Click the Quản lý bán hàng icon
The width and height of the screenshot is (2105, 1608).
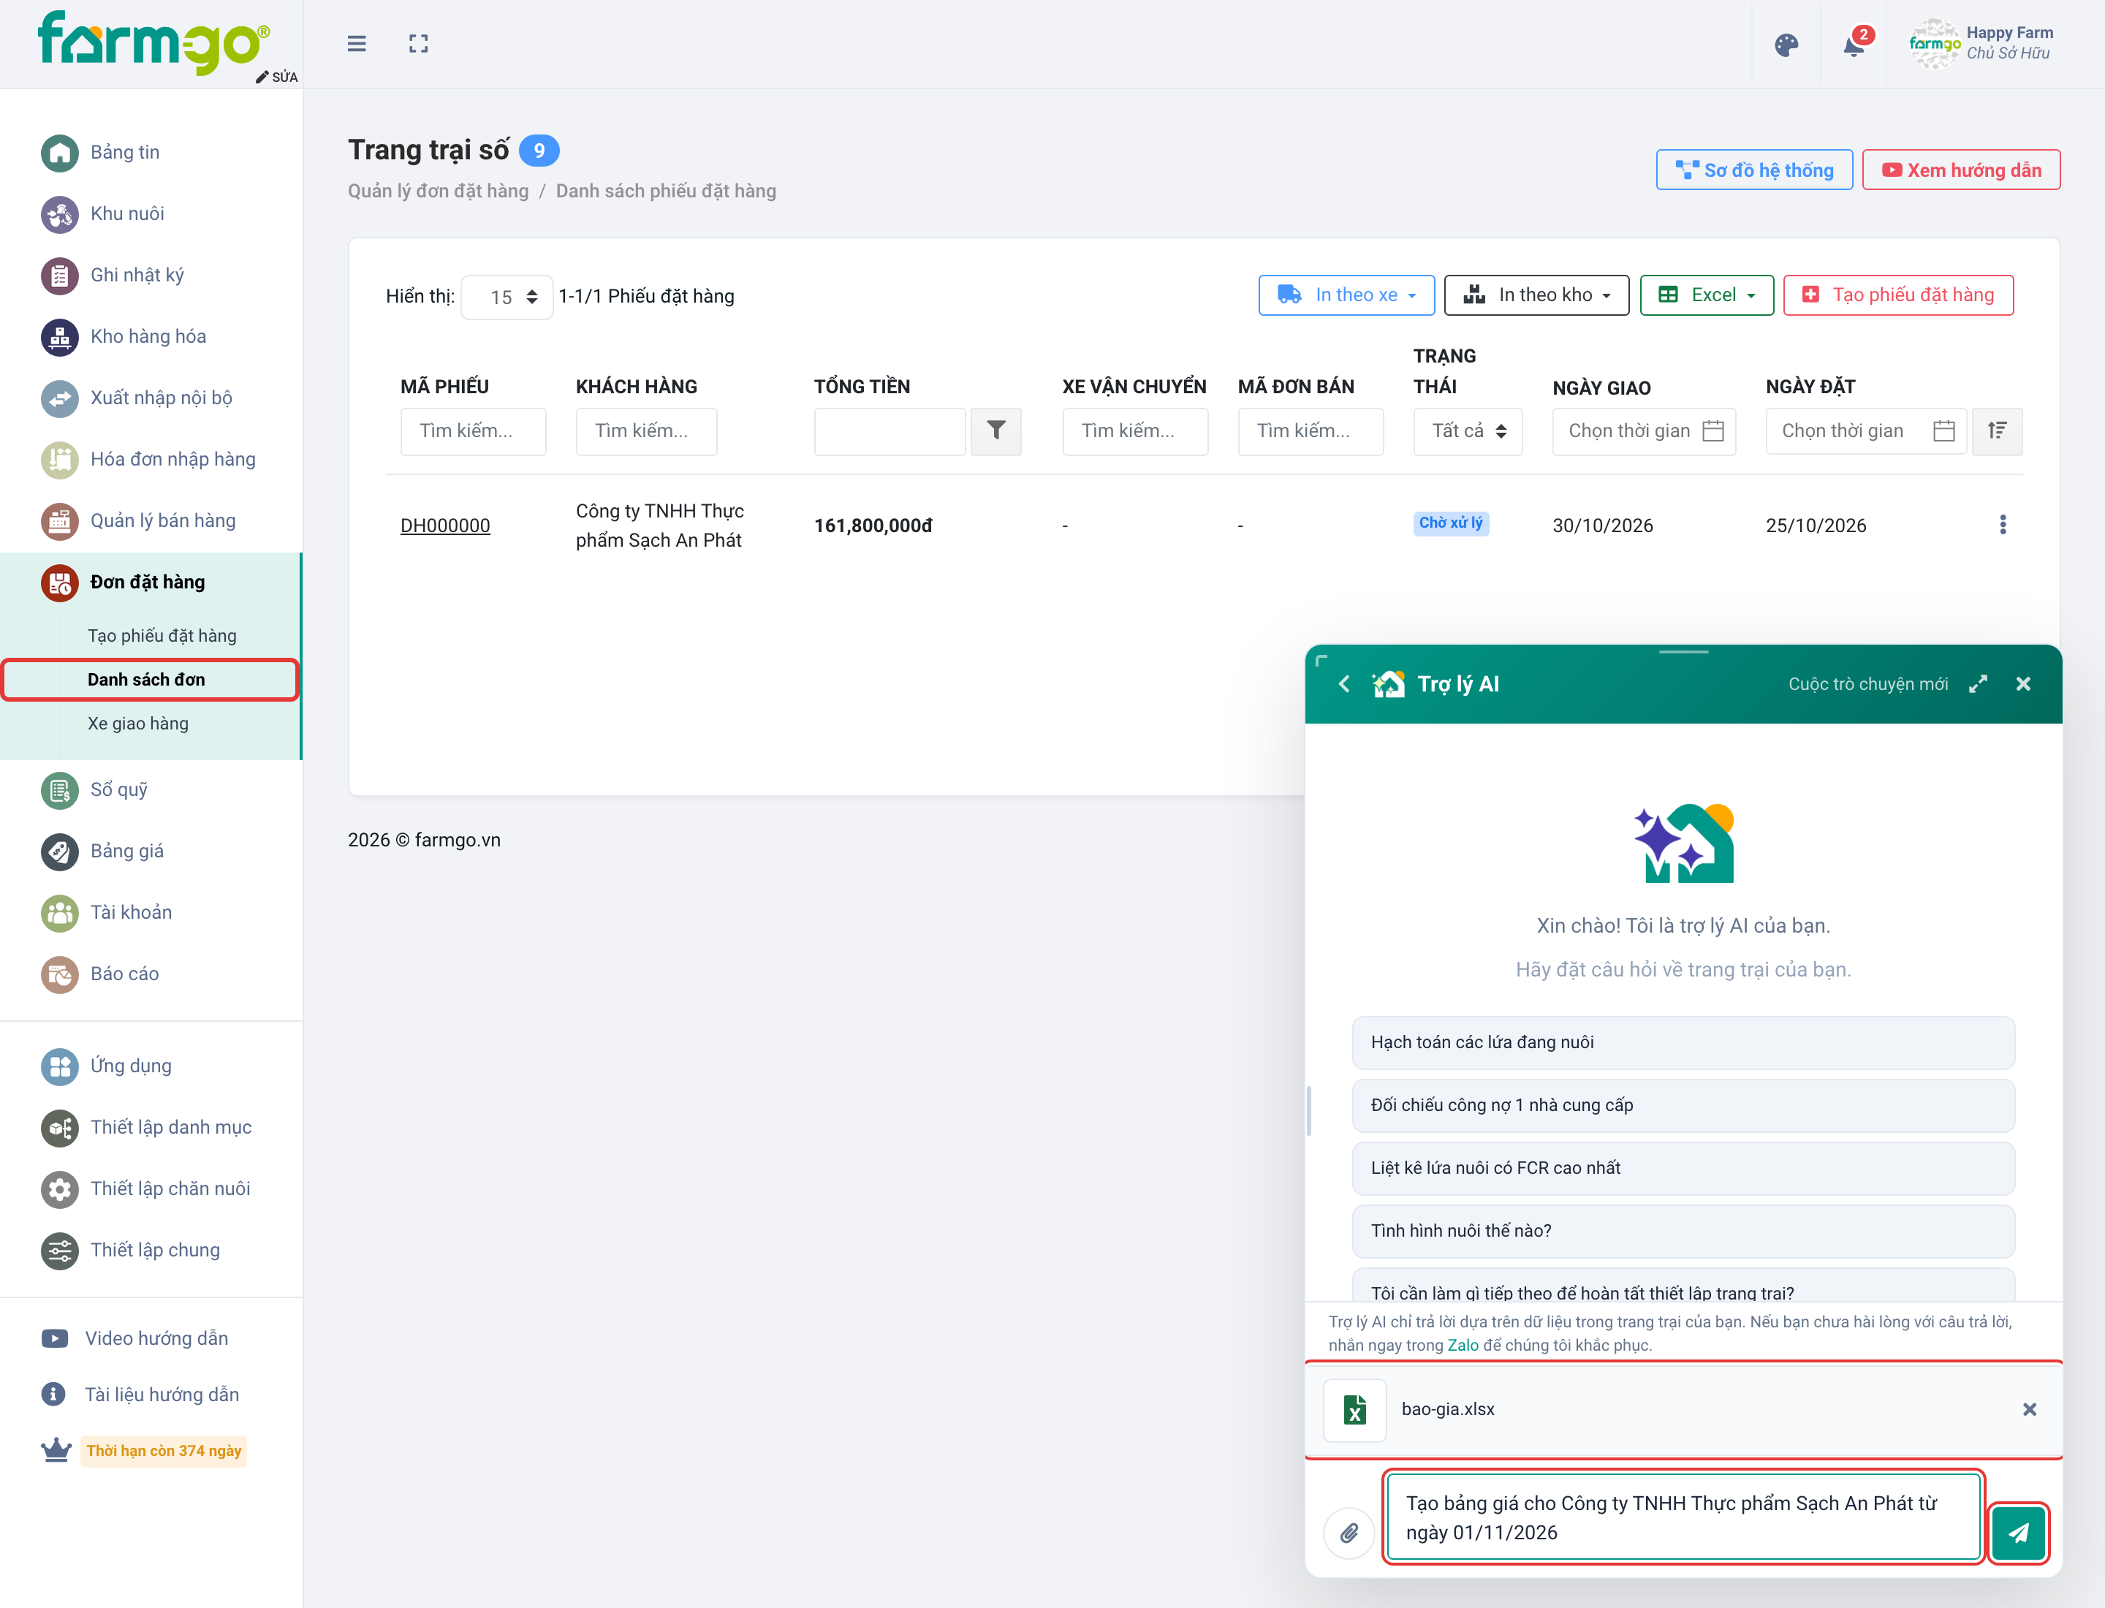[x=59, y=520]
